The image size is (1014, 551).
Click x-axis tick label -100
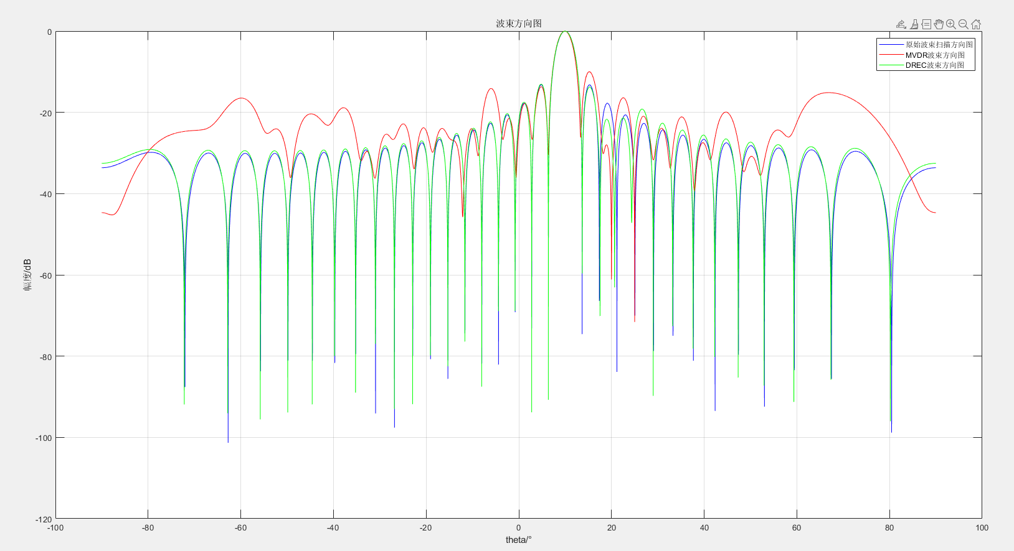(55, 527)
